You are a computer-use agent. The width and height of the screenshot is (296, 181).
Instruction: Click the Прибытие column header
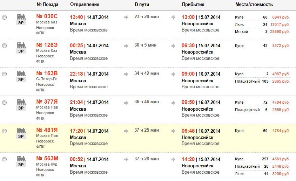click(193, 5)
